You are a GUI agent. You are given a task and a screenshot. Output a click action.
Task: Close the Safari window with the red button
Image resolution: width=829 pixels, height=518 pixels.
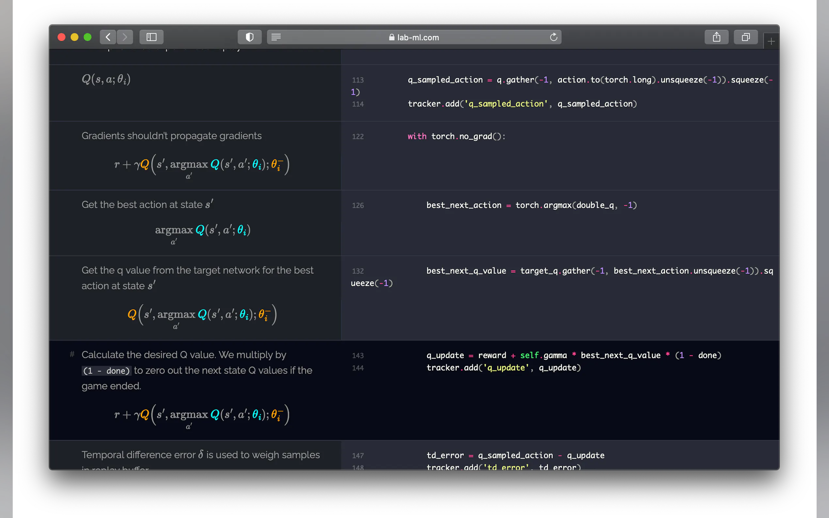[61, 37]
